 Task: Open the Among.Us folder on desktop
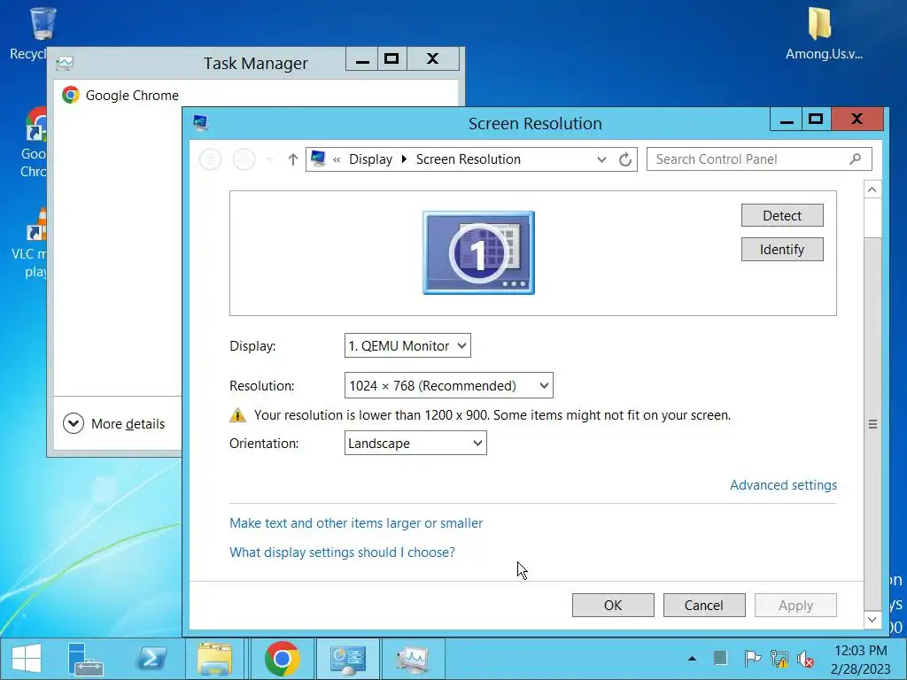[x=823, y=34]
